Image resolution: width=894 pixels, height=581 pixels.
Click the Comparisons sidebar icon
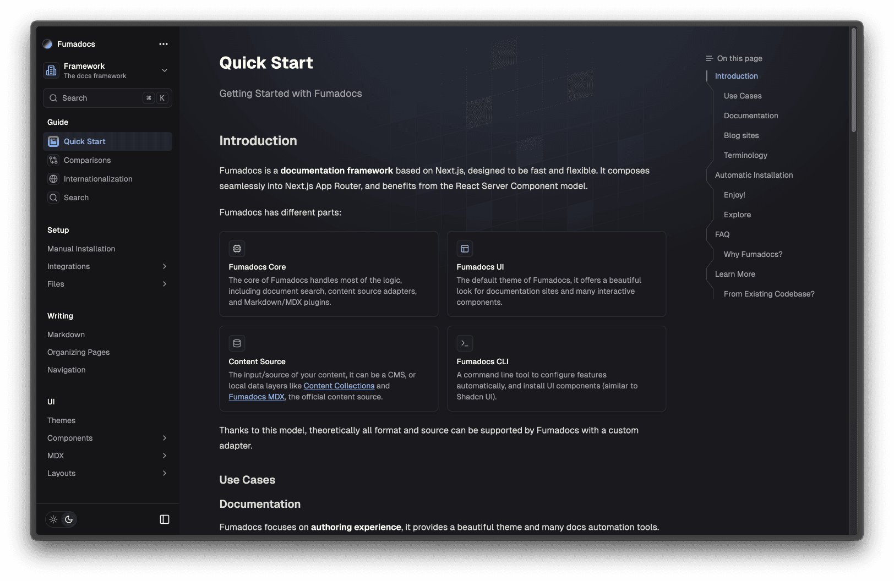click(x=53, y=160)
